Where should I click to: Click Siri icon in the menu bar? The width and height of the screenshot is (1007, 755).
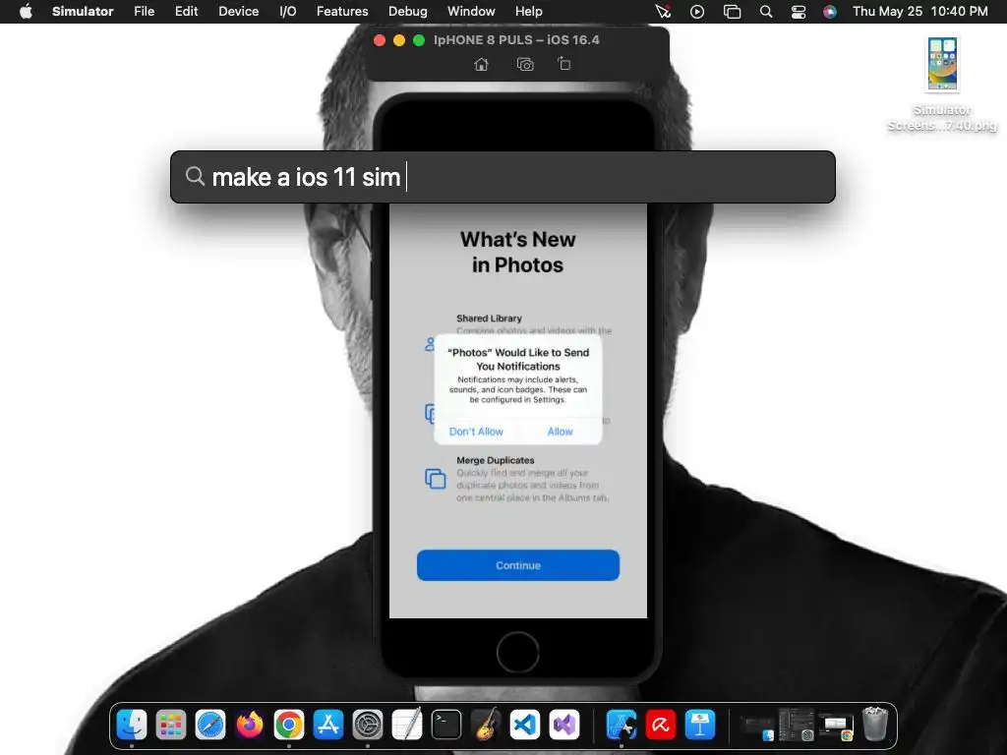830,12
